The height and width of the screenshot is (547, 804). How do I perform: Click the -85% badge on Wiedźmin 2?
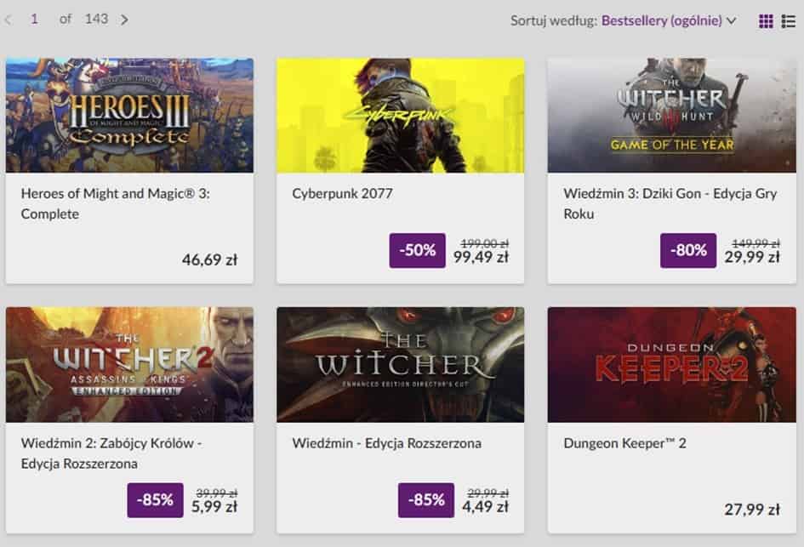click(155, 500)
